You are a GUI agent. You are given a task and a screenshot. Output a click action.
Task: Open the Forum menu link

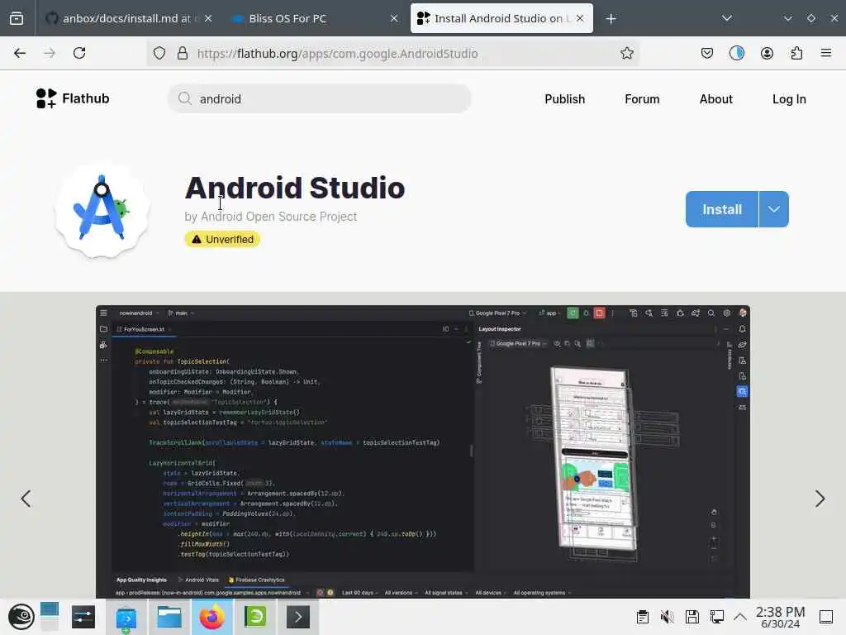coord(641,99)
